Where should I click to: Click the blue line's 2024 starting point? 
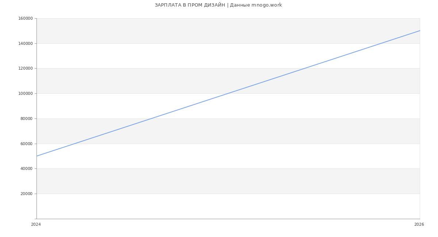point(37,156)
